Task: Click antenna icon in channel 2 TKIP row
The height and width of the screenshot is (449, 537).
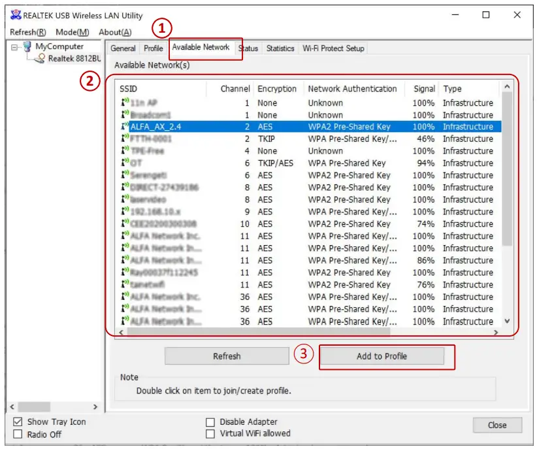Action: point(125,138)
